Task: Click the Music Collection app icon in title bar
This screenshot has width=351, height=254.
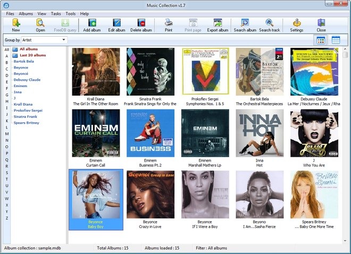Action: [6, 5]
